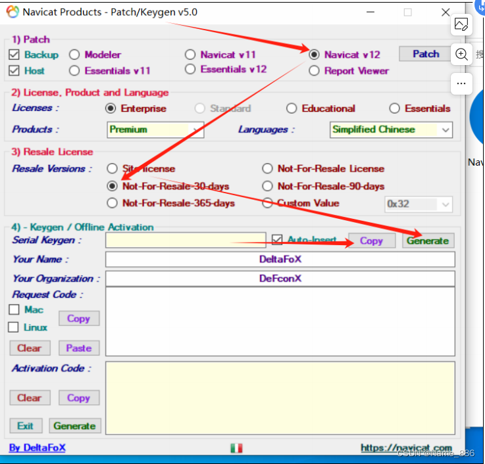Toggle the Auto-Insert checkbox
This screenshot has height=464, width=485.
point(277,240)
